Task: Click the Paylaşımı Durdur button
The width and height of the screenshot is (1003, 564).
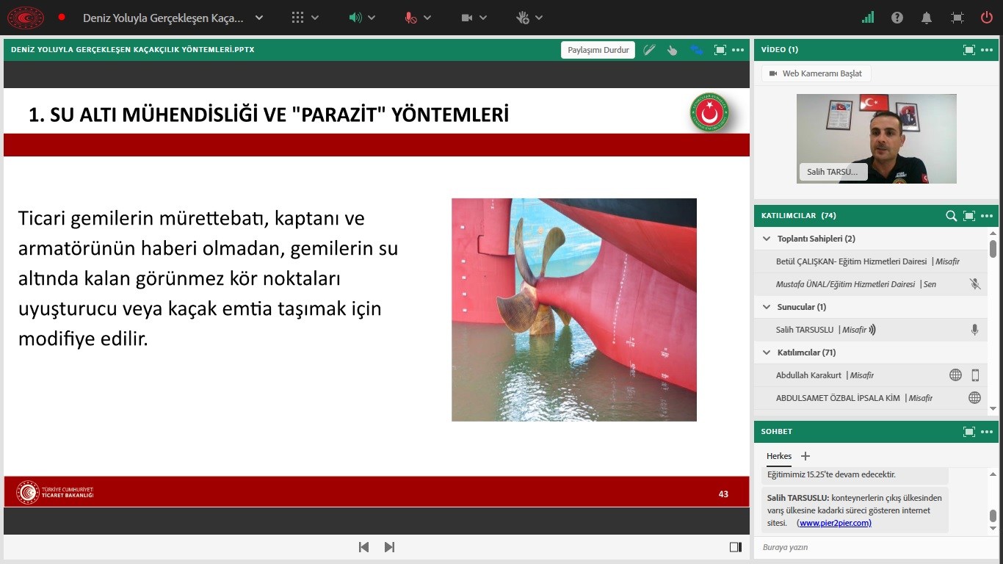Action: [598, 50]
